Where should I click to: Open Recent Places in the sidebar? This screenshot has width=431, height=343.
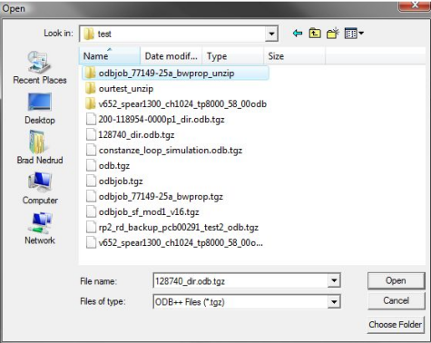[x=40, y=68]
